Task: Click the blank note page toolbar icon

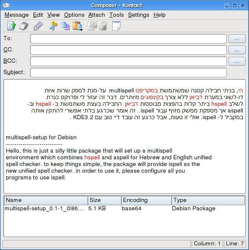Action: 116,26
